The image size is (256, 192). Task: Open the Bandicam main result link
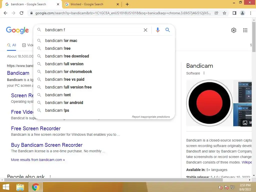pos(18,73)
